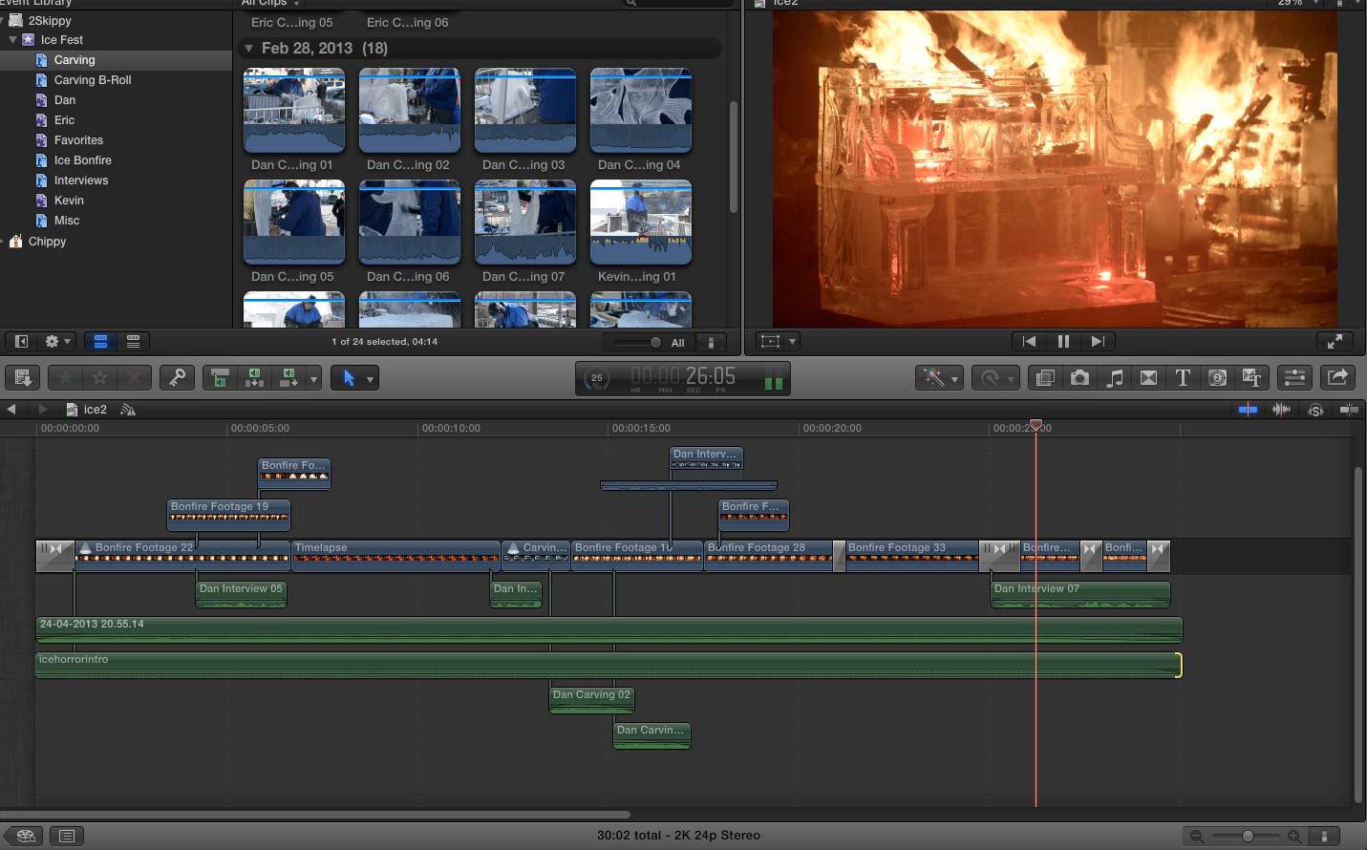The width and height of the screenshot is (1367, 850).
Task: Open edit options dropdown next to Append
Action: (313, 379)
